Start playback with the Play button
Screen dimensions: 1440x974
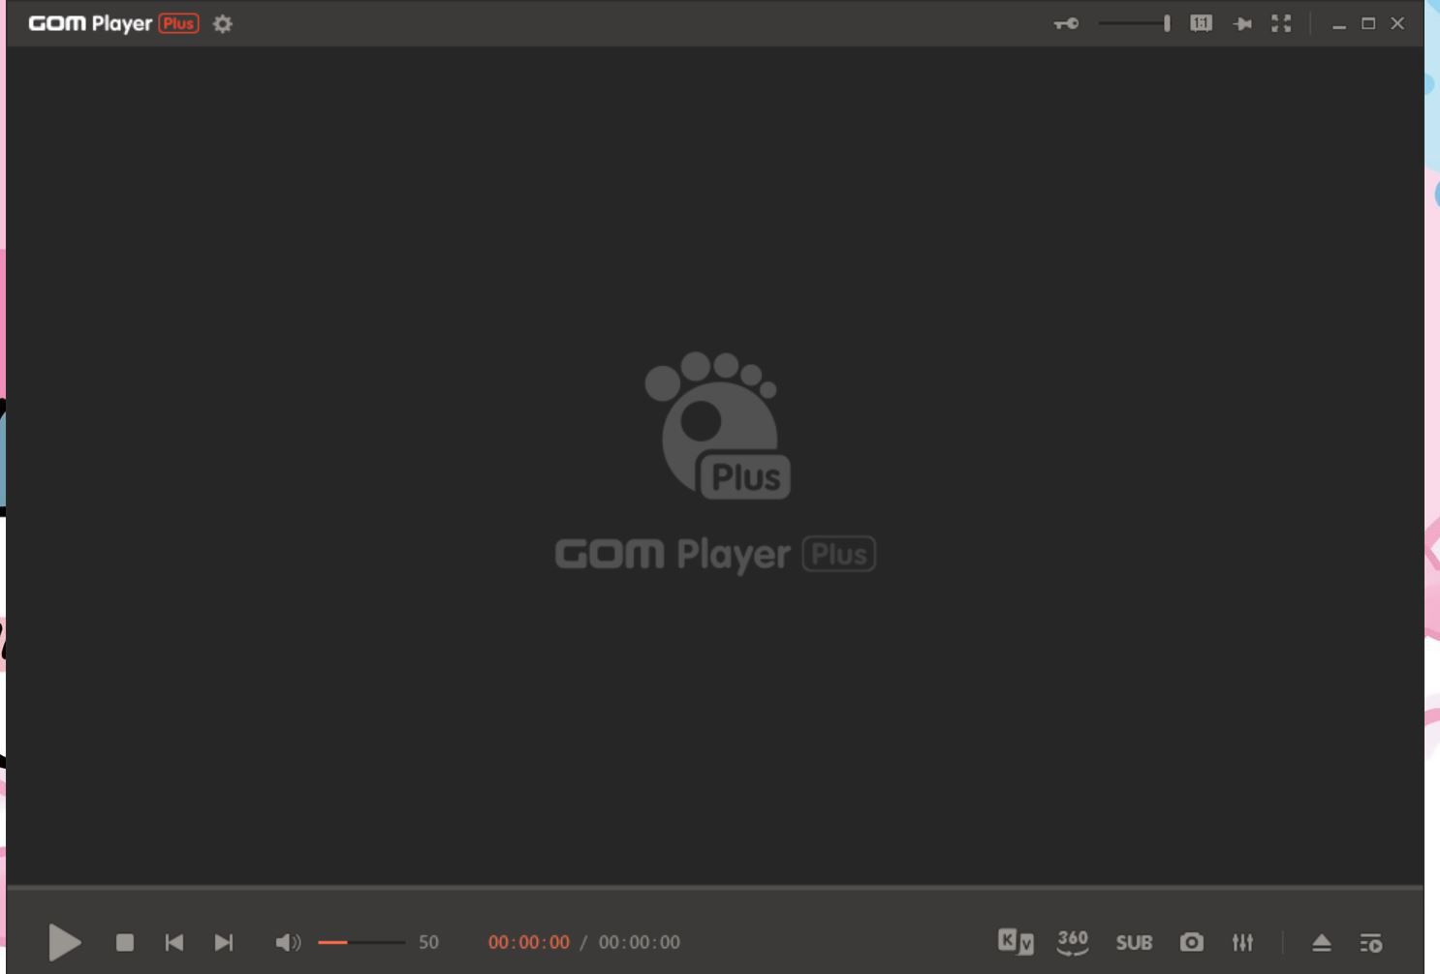65,942
